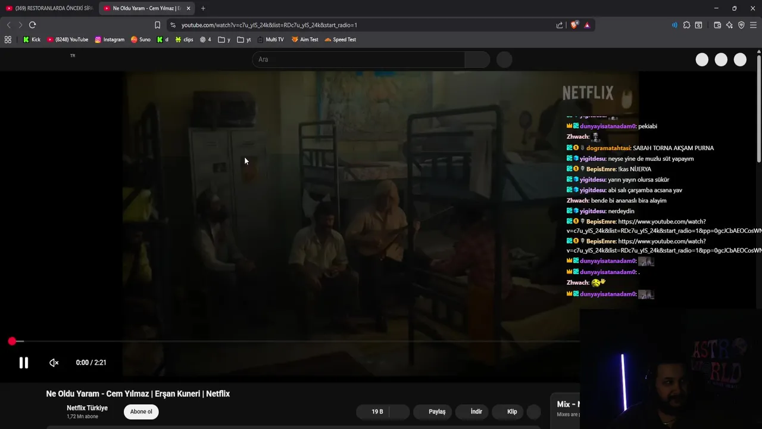Open the Aim Test bookmark
The height and width of the screenshot is (429, 762).
coord(305,39)
